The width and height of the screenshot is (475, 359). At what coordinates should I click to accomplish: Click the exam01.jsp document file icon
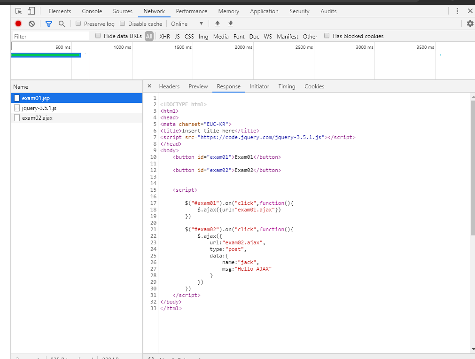click(x=17, y=98)
